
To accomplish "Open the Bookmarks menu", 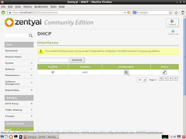I will [41, 7].
